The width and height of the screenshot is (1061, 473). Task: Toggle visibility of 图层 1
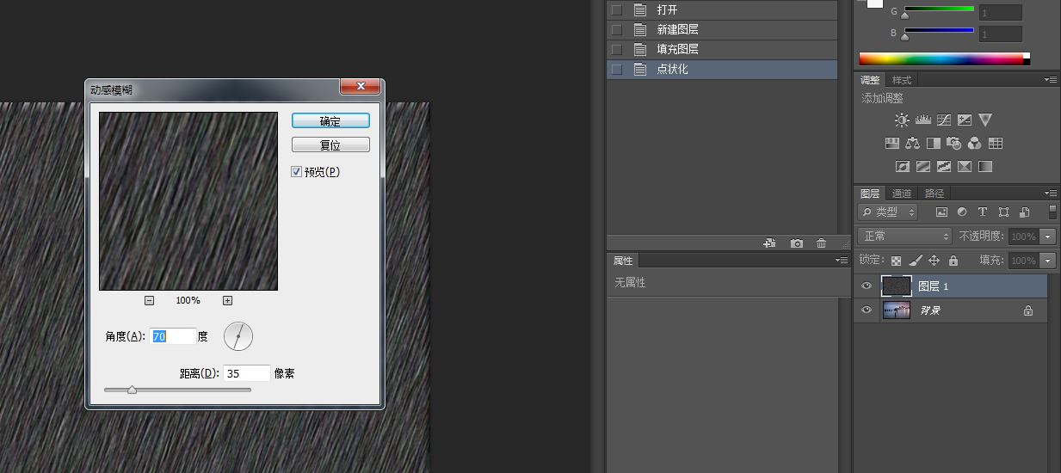click(867, 286)
